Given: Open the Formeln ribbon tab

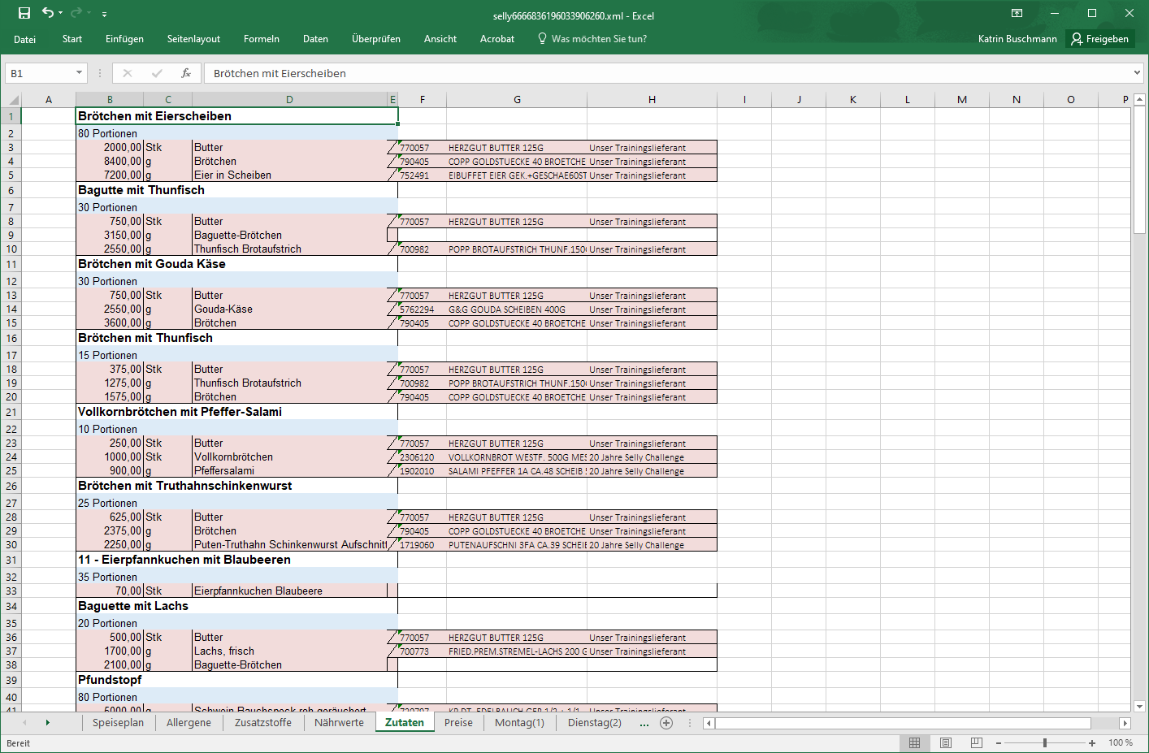Looking at the screenshot, I should tap(261, 39).
